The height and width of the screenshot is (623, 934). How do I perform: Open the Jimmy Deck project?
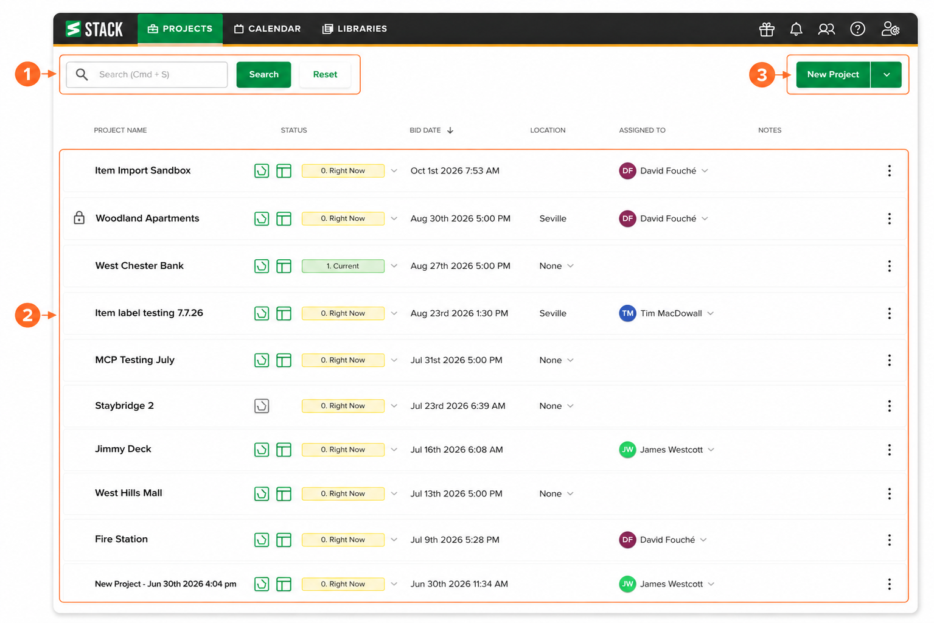coord(123,449)
